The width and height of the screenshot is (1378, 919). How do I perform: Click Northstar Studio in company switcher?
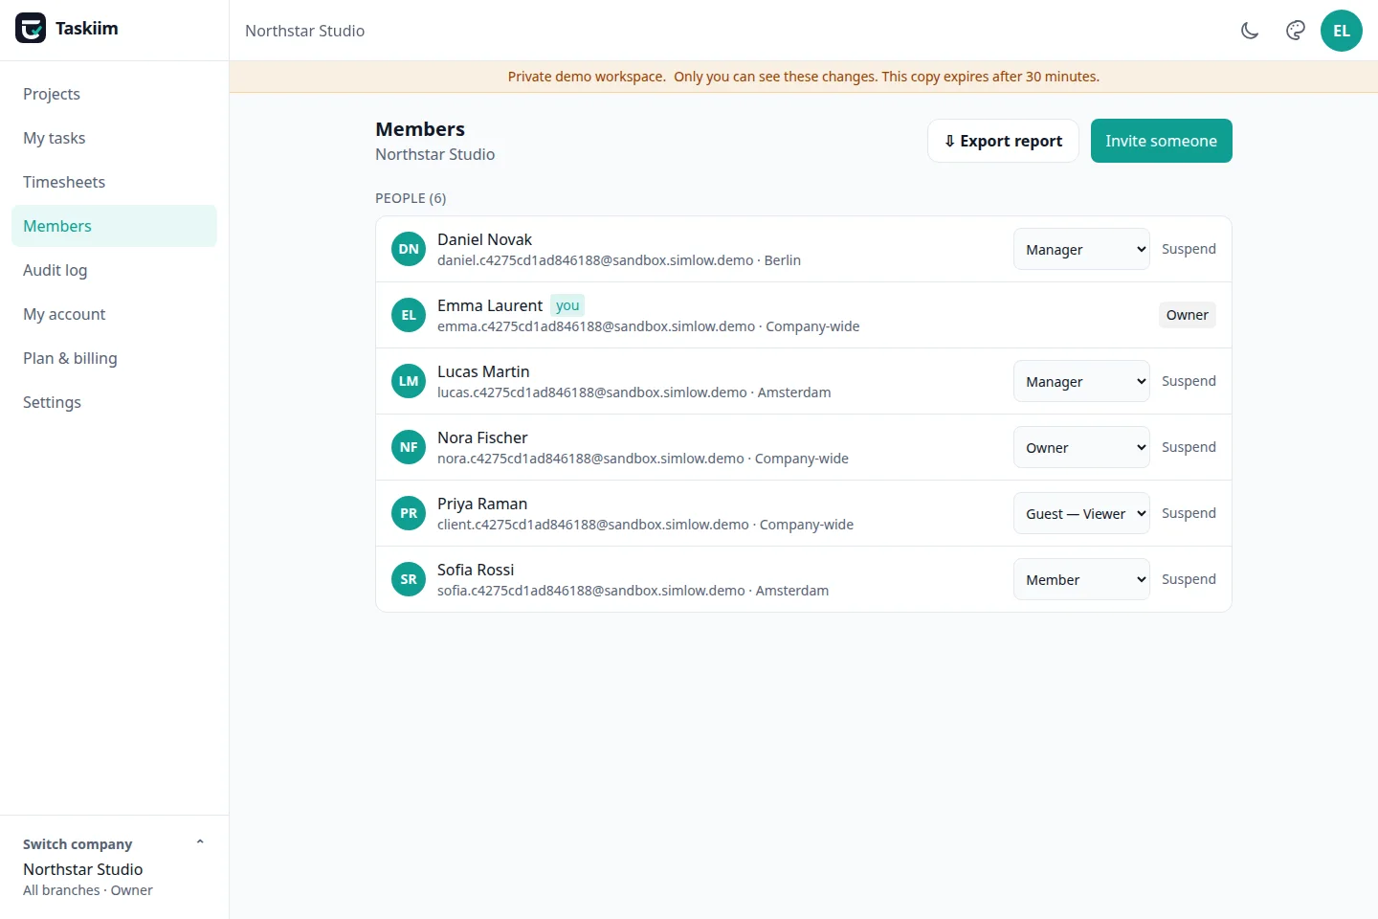coord(83,869)
